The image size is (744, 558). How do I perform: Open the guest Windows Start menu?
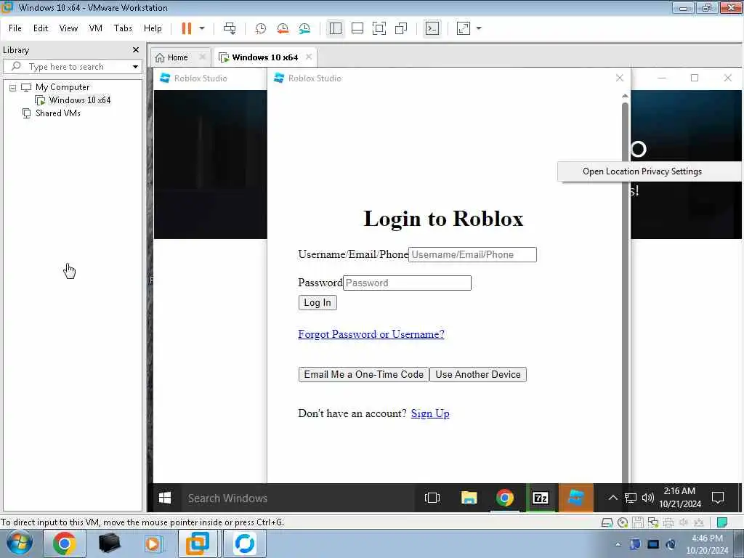[165, 498]
